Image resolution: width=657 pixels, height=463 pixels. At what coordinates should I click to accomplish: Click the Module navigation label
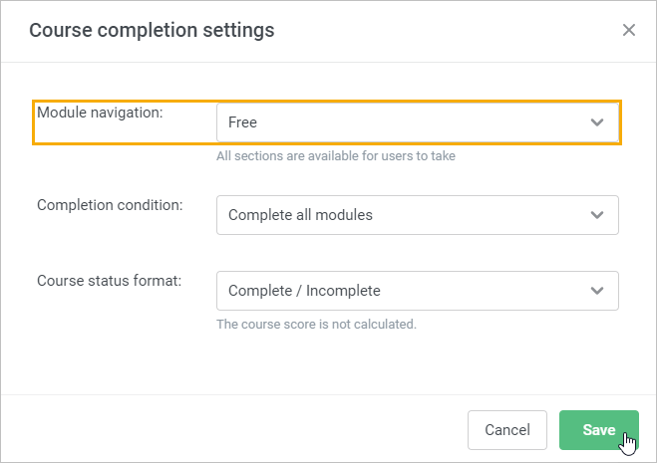coord(100,113)
